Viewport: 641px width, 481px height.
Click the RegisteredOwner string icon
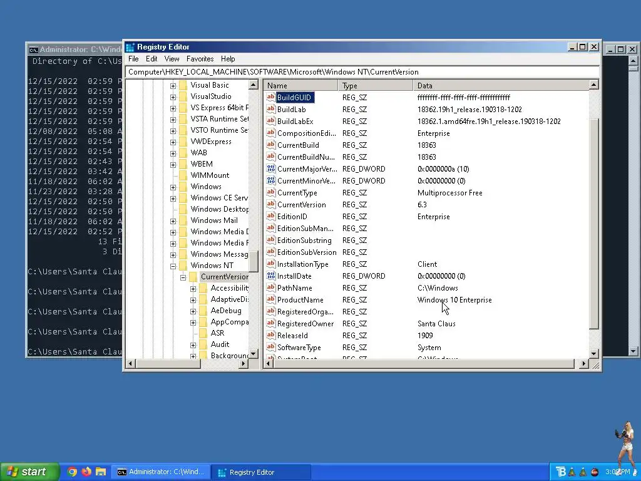point(270,323)
